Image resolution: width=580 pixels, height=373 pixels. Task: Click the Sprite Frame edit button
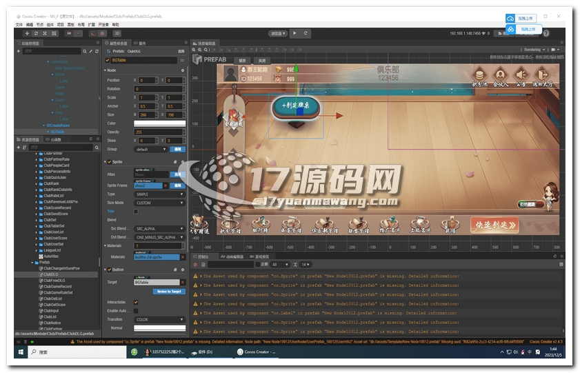point(177,185)
